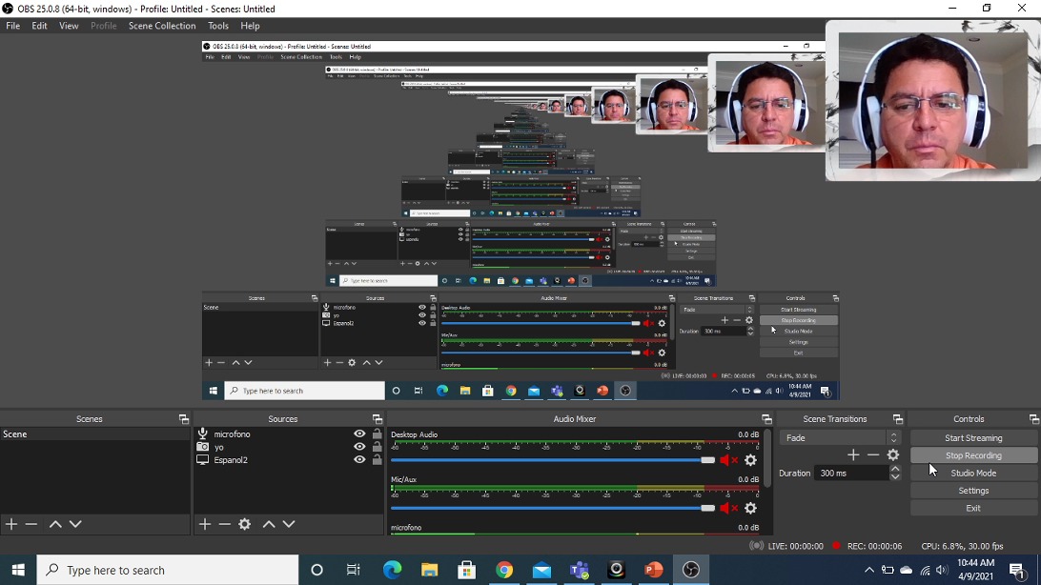This screenshot has width=1041, height=585.
Task: Open File Explorer from taskbar
Action: [430, 570]
